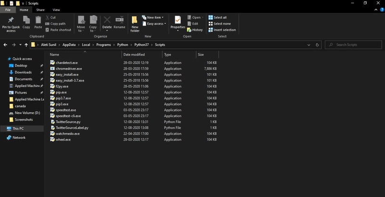
Task: Expand Quick access in navigation pane
Action: [x=3, y=59]
